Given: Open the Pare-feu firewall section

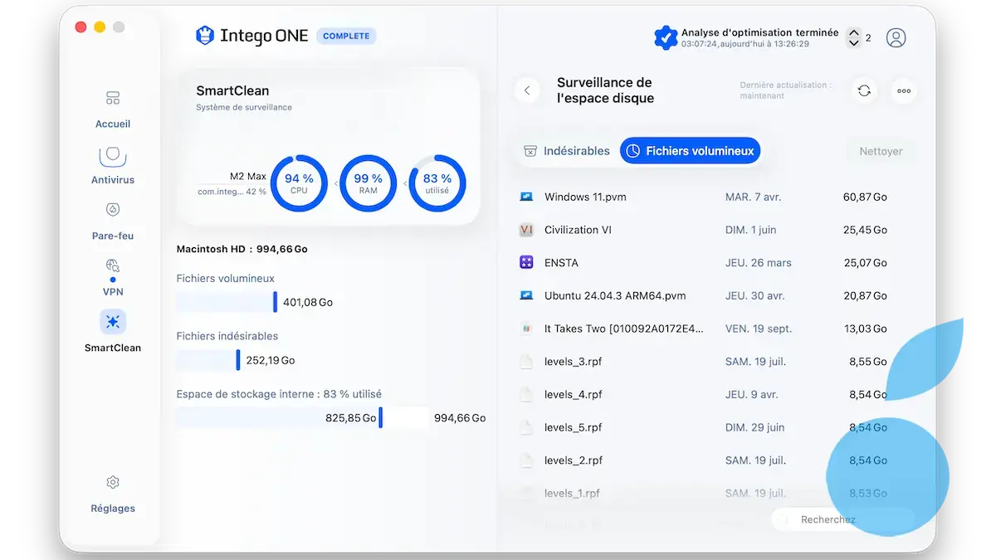Looking at the screenshot, I should coord(113,222).
